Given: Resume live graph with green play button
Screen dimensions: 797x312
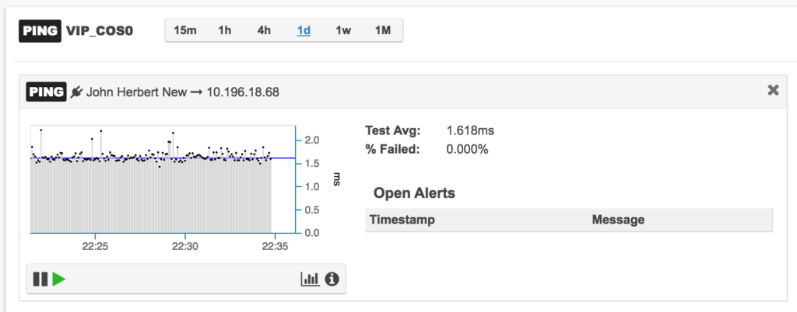Looking at the screenshot, I should [59, 279].
